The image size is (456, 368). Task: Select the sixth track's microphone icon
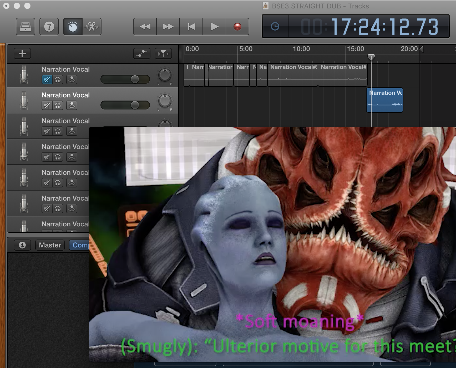point(24,204)
